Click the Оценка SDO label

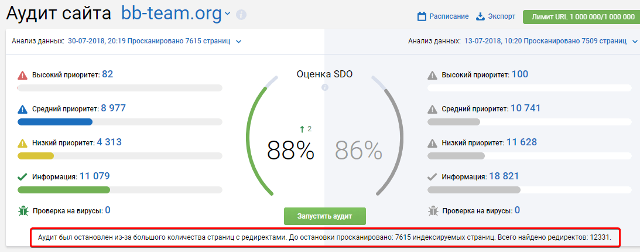click(x=325, y=74)
